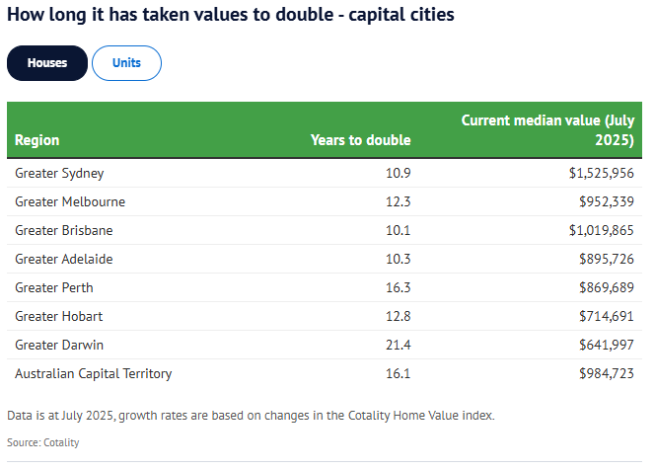Click the Region column header

pyautogui.click(x=37, y=140)
